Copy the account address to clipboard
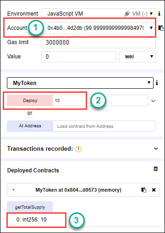Image resolution: width=165 pixels, height=233 pixels. coord(161,28)
